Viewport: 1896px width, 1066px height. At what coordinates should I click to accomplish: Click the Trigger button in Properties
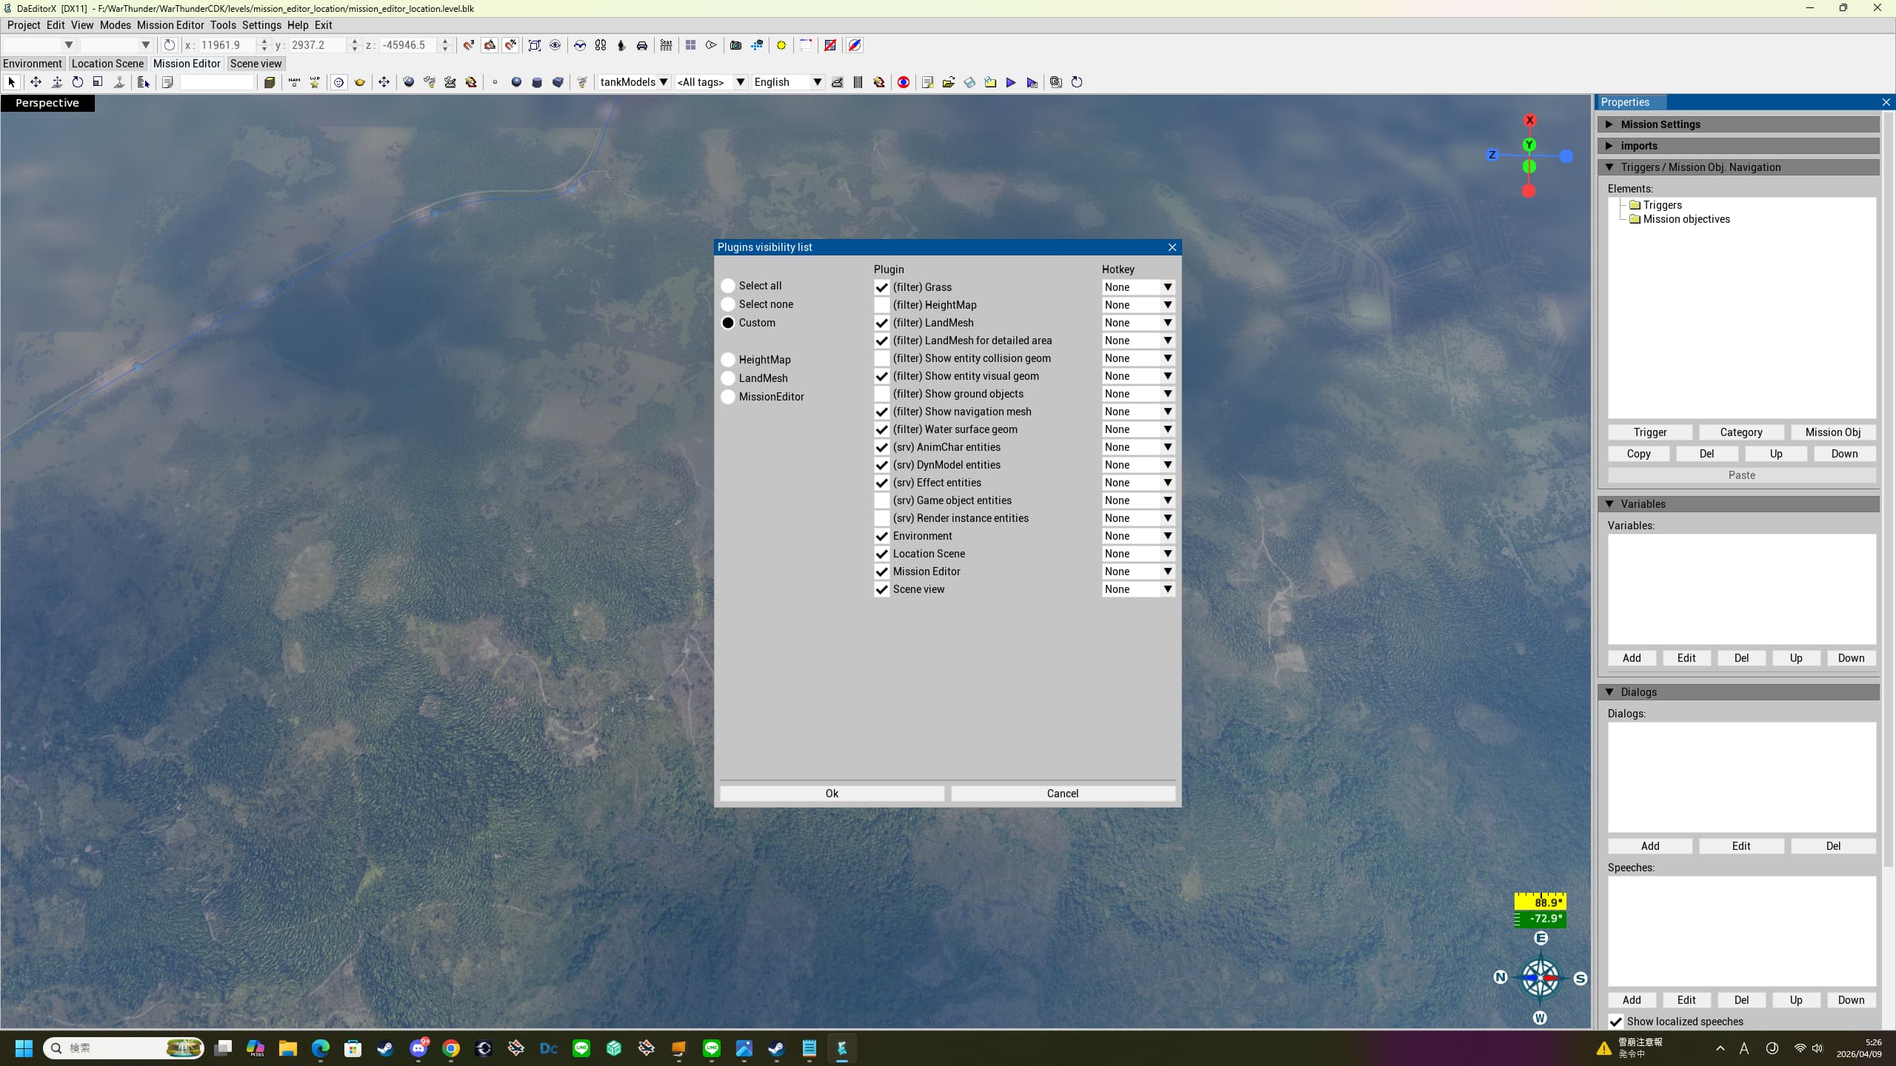coord(1649,432)
